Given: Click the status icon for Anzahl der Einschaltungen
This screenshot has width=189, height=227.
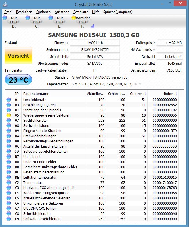Looking at the screenshot, I should coord(9,146).
